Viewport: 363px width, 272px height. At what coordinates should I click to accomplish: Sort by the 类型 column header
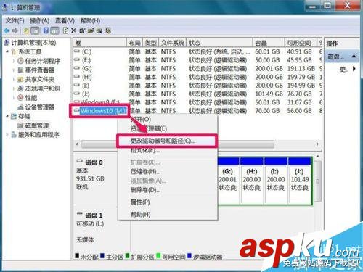151,43
